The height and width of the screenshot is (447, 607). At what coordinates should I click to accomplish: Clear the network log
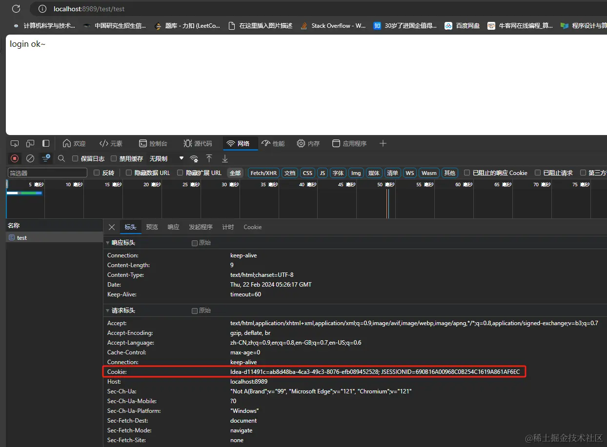coord(30,158)
